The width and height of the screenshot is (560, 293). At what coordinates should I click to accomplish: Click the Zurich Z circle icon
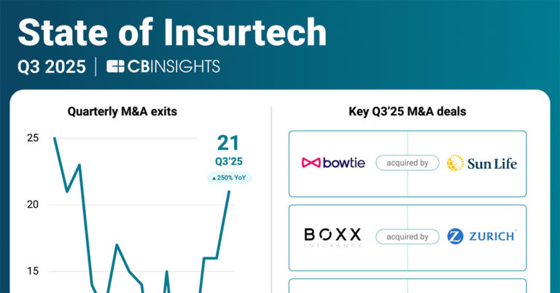click(455, 236)
